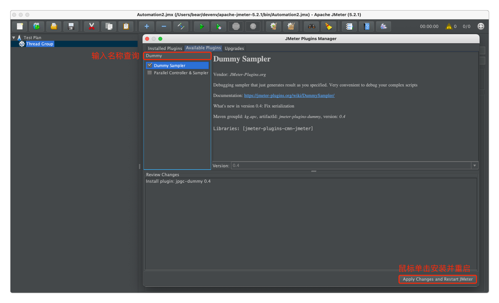Switch to the Installed Plugins tab
This screenshot has width=499, height=303.
click(x=165, y=48)
